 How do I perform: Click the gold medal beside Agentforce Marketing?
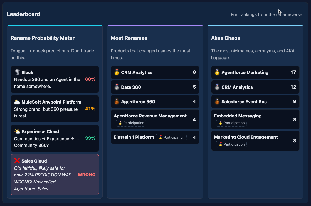(x=217, y=72)
